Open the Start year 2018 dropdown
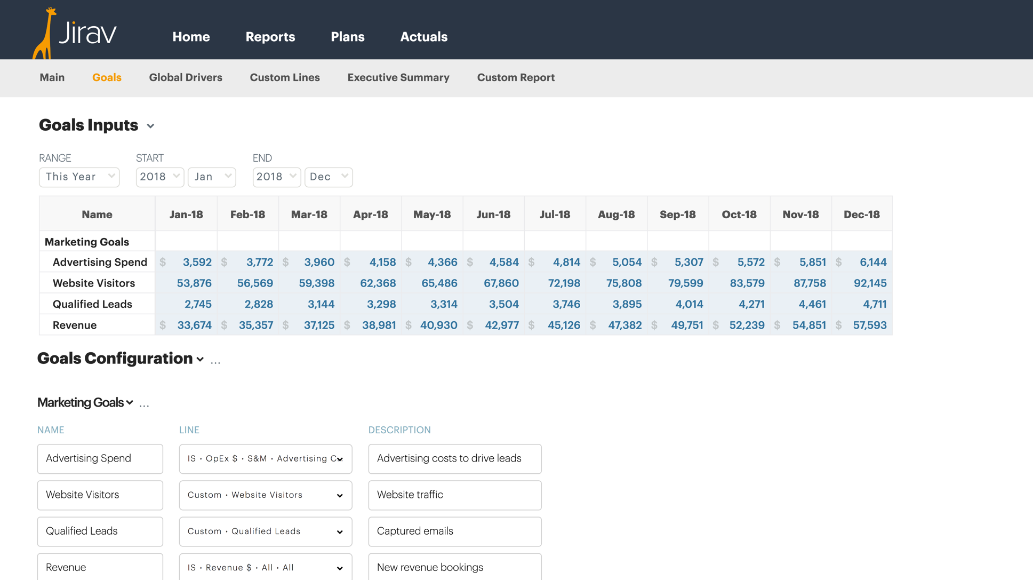The width and height of the screenshot is (1033, 580). pos(159,177)
